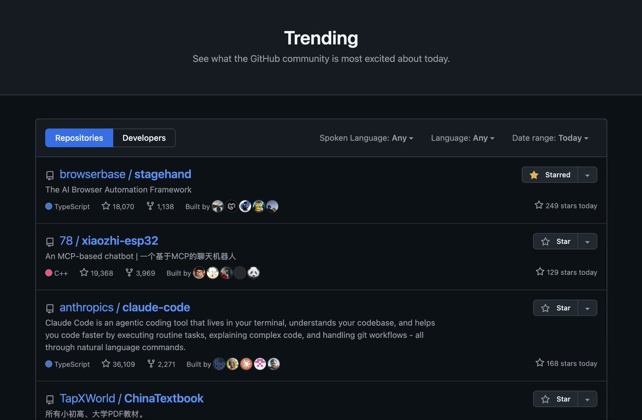
Task: Click The AI Browser Automation Framework description
Action: [118, 189]
